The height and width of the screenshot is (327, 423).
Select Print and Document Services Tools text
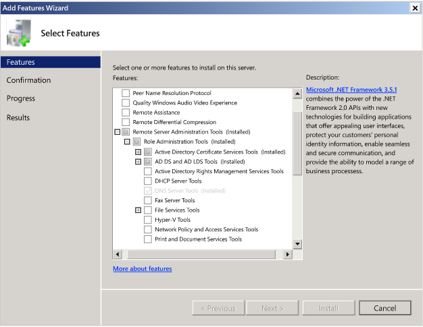pos(198,239)
